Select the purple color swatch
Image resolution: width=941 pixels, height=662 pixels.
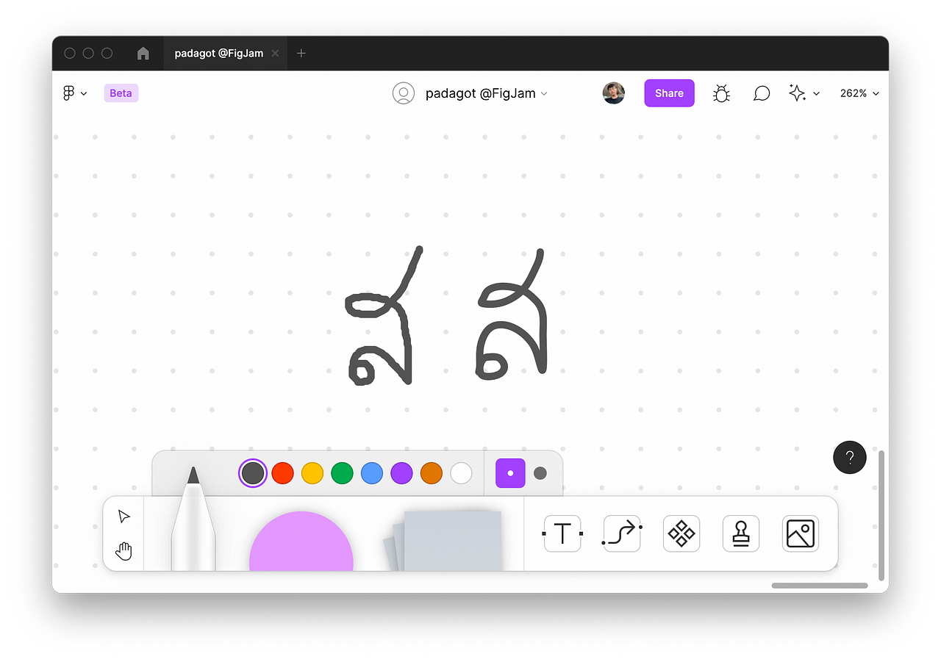pos(401,473)
